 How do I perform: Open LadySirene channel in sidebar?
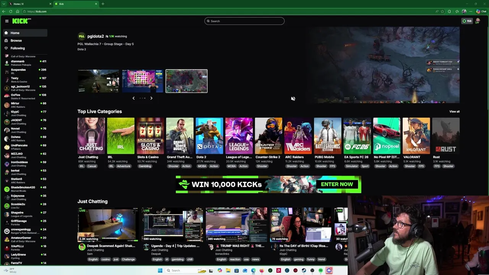tap(25, 256)
